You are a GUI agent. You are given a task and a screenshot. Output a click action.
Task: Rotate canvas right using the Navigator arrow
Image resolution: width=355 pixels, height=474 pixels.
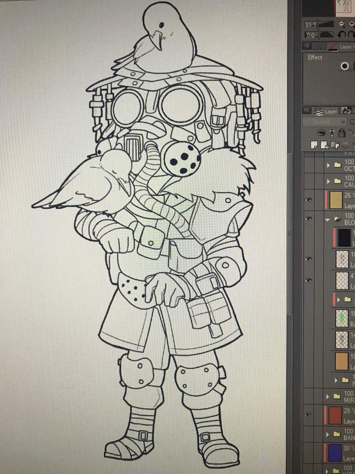pyautogui.click(x=352, y=34)
